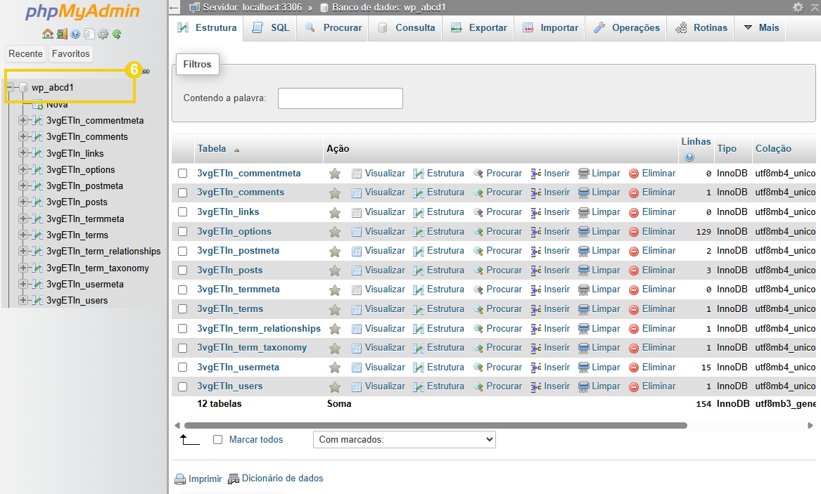Click Limpar icon for 3vgETIn_options table
This screenshot has height=494, width=821.
pos(585,231)
